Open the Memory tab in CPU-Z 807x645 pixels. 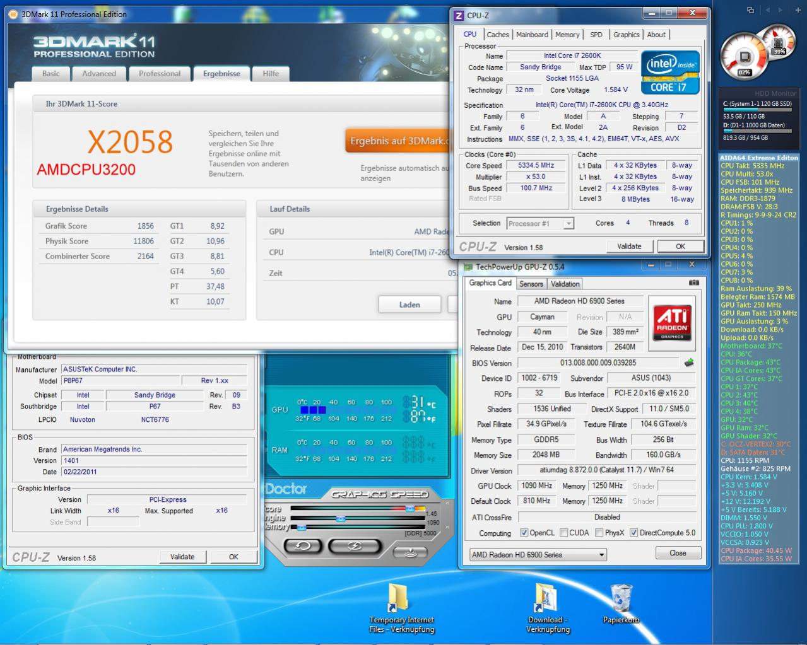567,35
